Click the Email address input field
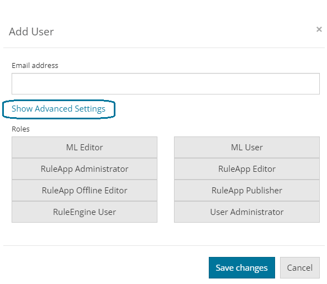The image size is (327, 284). tap(166, 83)
